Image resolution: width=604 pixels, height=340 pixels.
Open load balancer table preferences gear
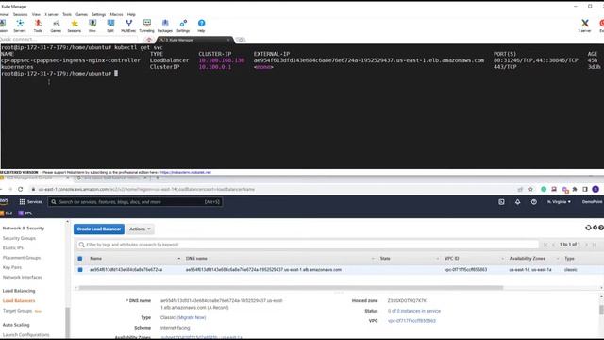[x=596, y=228]
